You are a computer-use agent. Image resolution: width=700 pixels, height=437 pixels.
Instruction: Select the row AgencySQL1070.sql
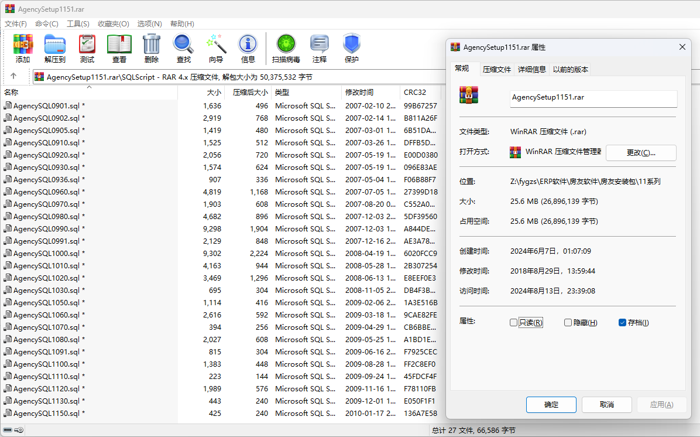click(x=222, y=327)
